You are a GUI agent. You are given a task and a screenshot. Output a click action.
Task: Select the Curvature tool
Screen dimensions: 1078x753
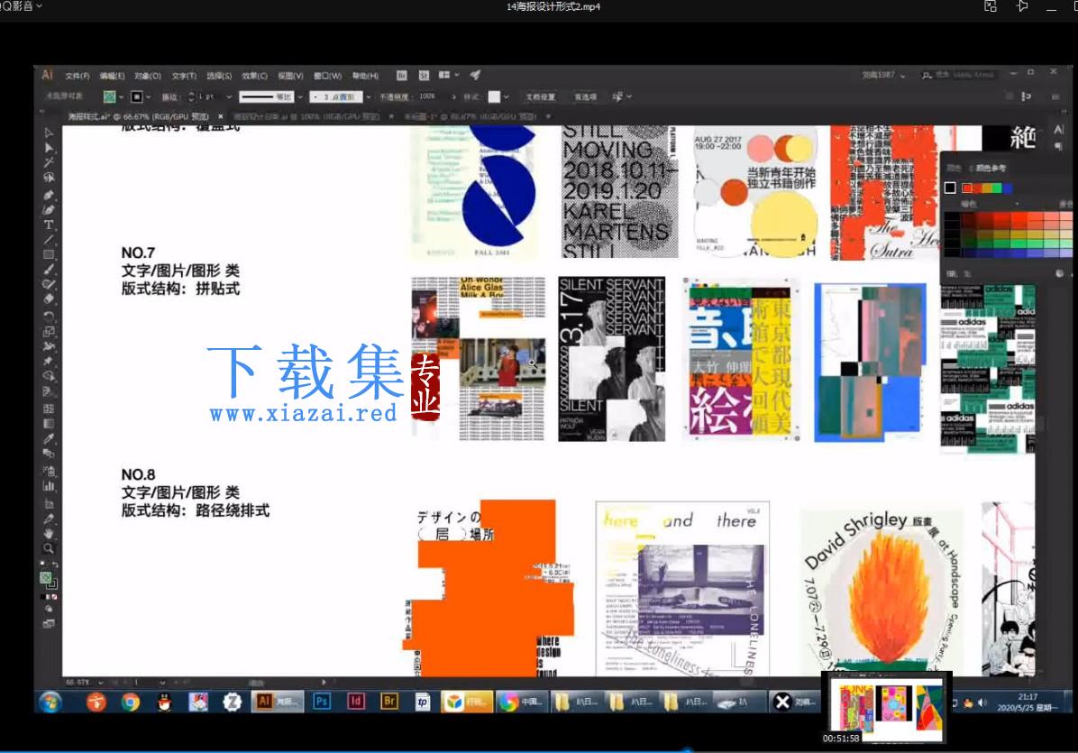tap(49, 210)
